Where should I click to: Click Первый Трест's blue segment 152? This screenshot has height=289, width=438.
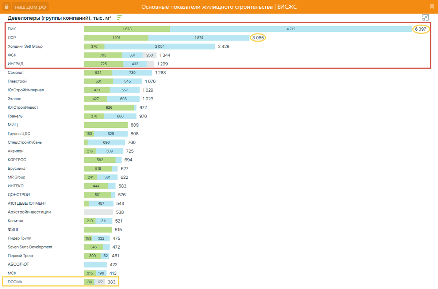105,256
